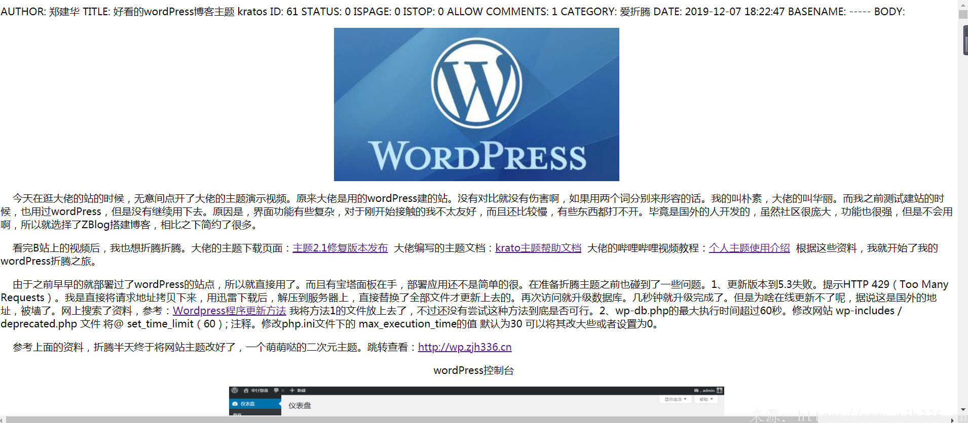
Task: Click the title text "好看的wordPress博客主题"
Action: 174,12
